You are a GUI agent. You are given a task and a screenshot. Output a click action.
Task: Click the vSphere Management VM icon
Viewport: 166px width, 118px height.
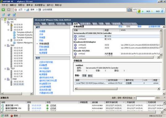tap(14, 43)
